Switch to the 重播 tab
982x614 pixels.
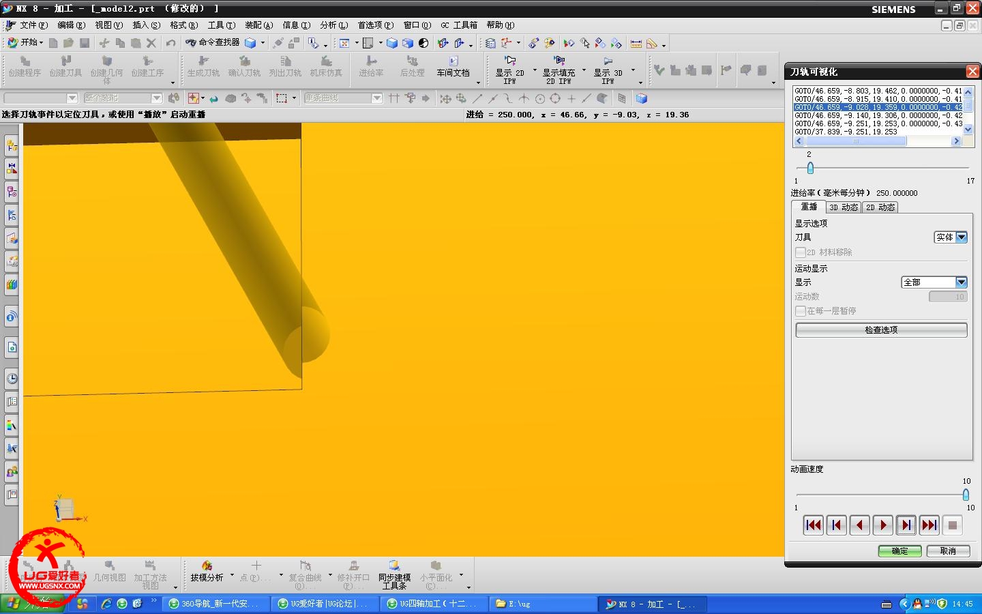[809, 207]
